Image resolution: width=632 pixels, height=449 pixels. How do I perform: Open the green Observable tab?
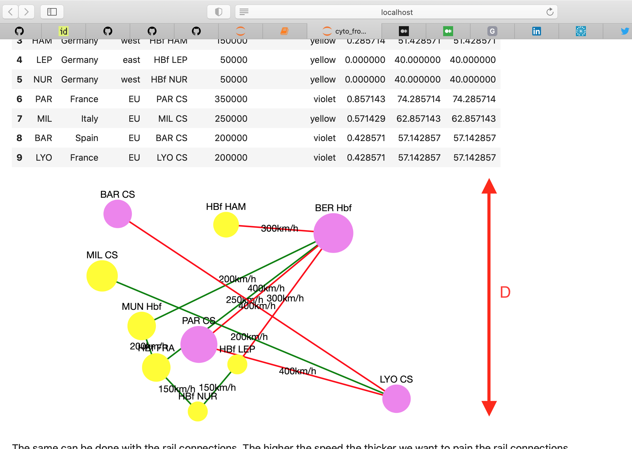[x=448, y=31]
